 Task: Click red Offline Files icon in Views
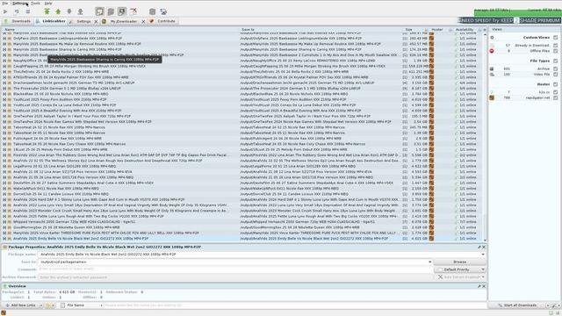click(492, 51)
